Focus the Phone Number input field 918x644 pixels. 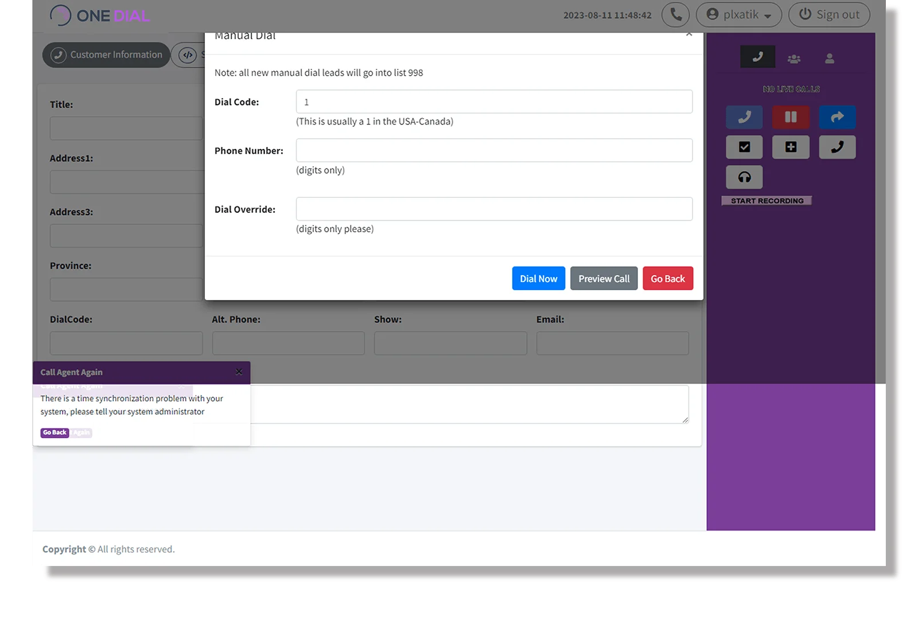[x=494, y=150]
